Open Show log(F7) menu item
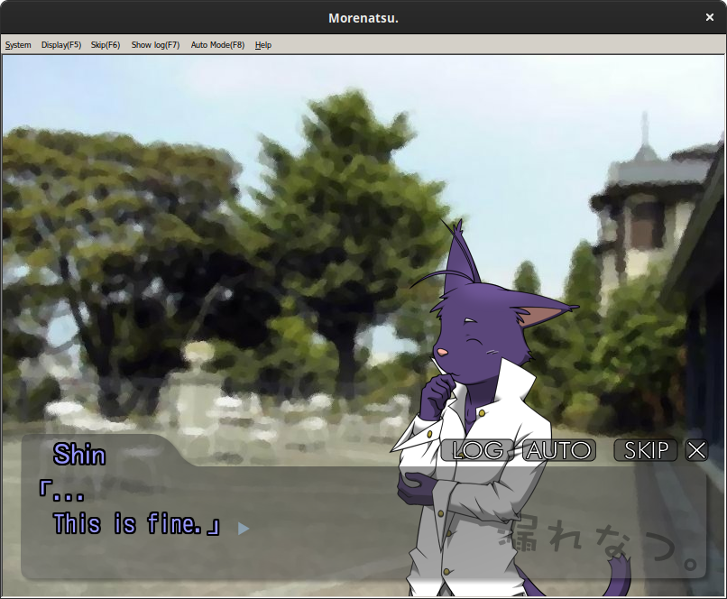 coord(155,45)
